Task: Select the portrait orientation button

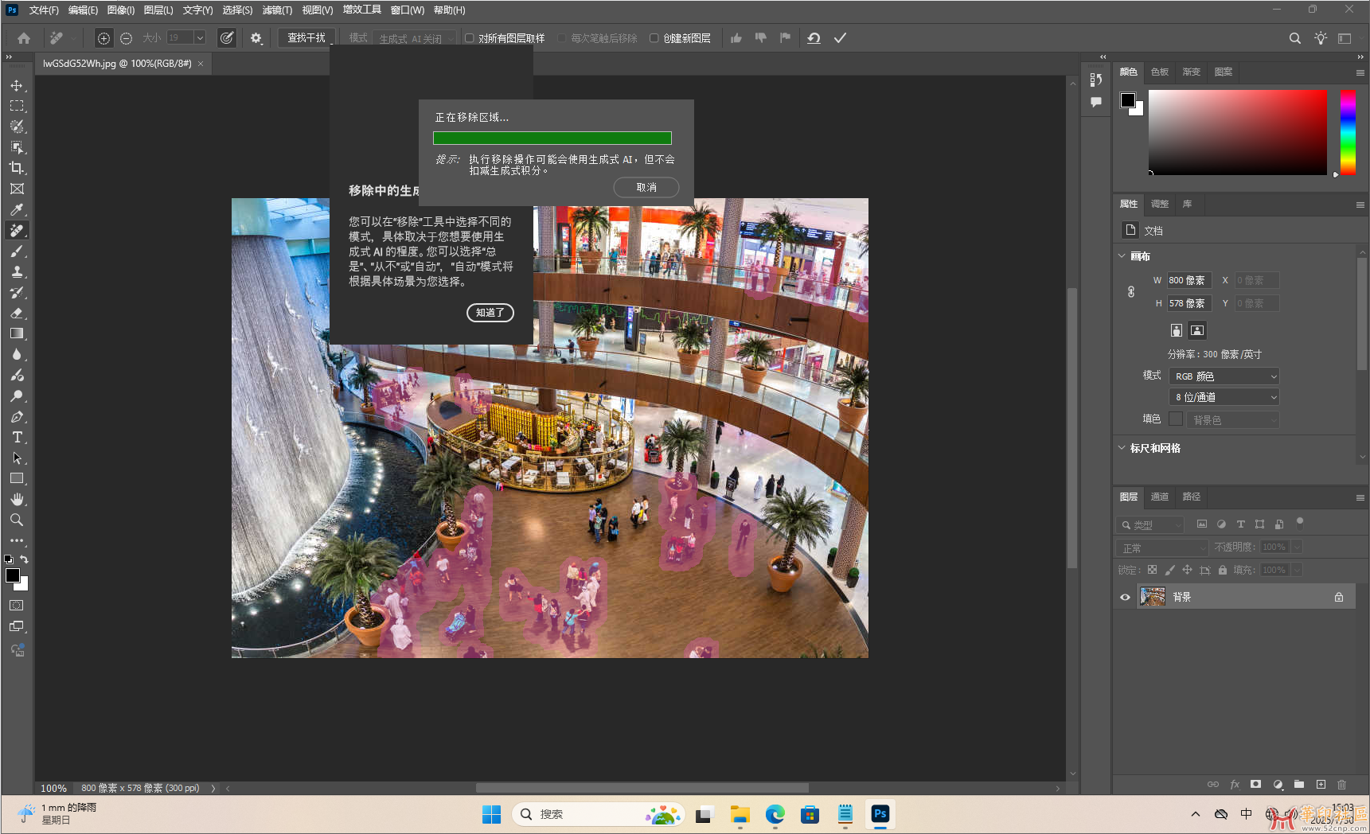Action: 1177,330
